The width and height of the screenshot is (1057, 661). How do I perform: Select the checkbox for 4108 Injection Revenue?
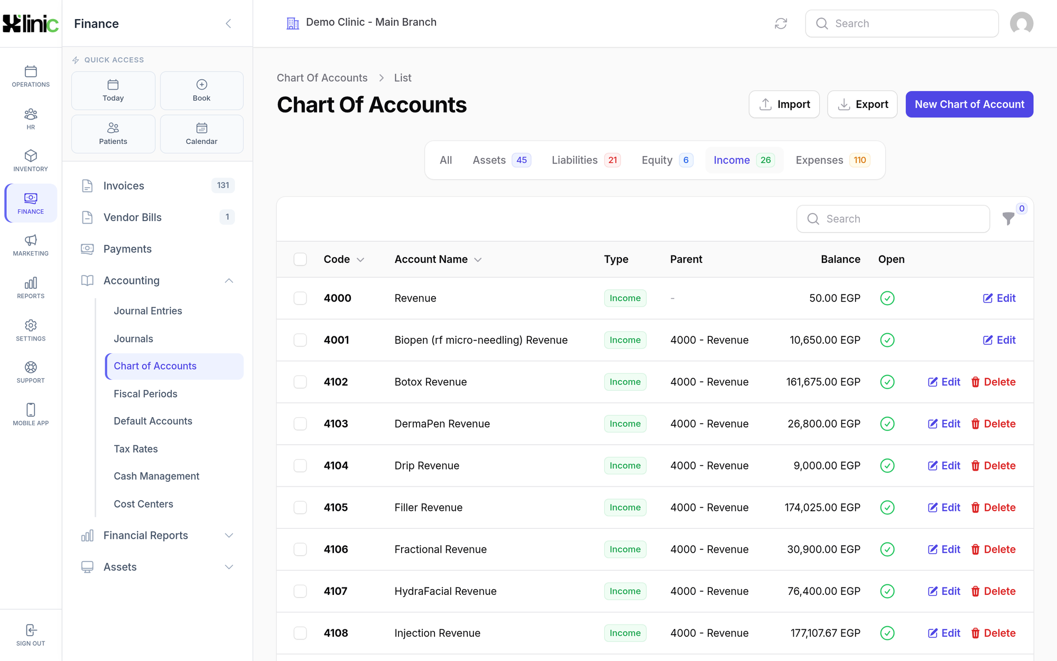(x=300, y=633)
